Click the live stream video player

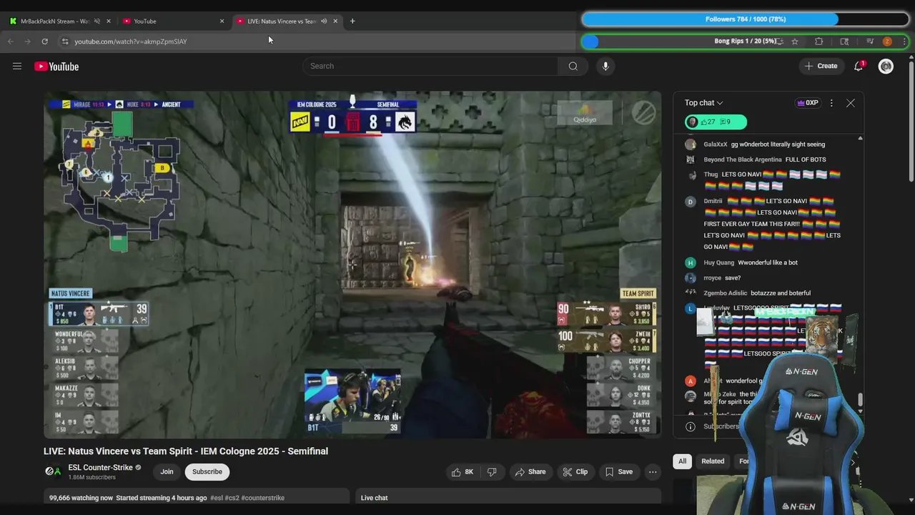tap(352, 265)
